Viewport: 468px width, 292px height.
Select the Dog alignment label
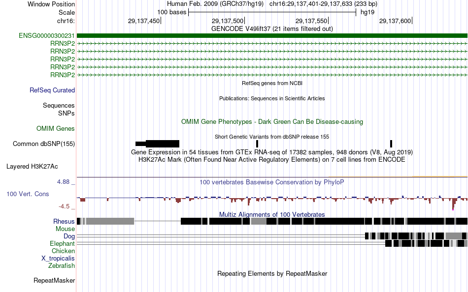[69, 236]
